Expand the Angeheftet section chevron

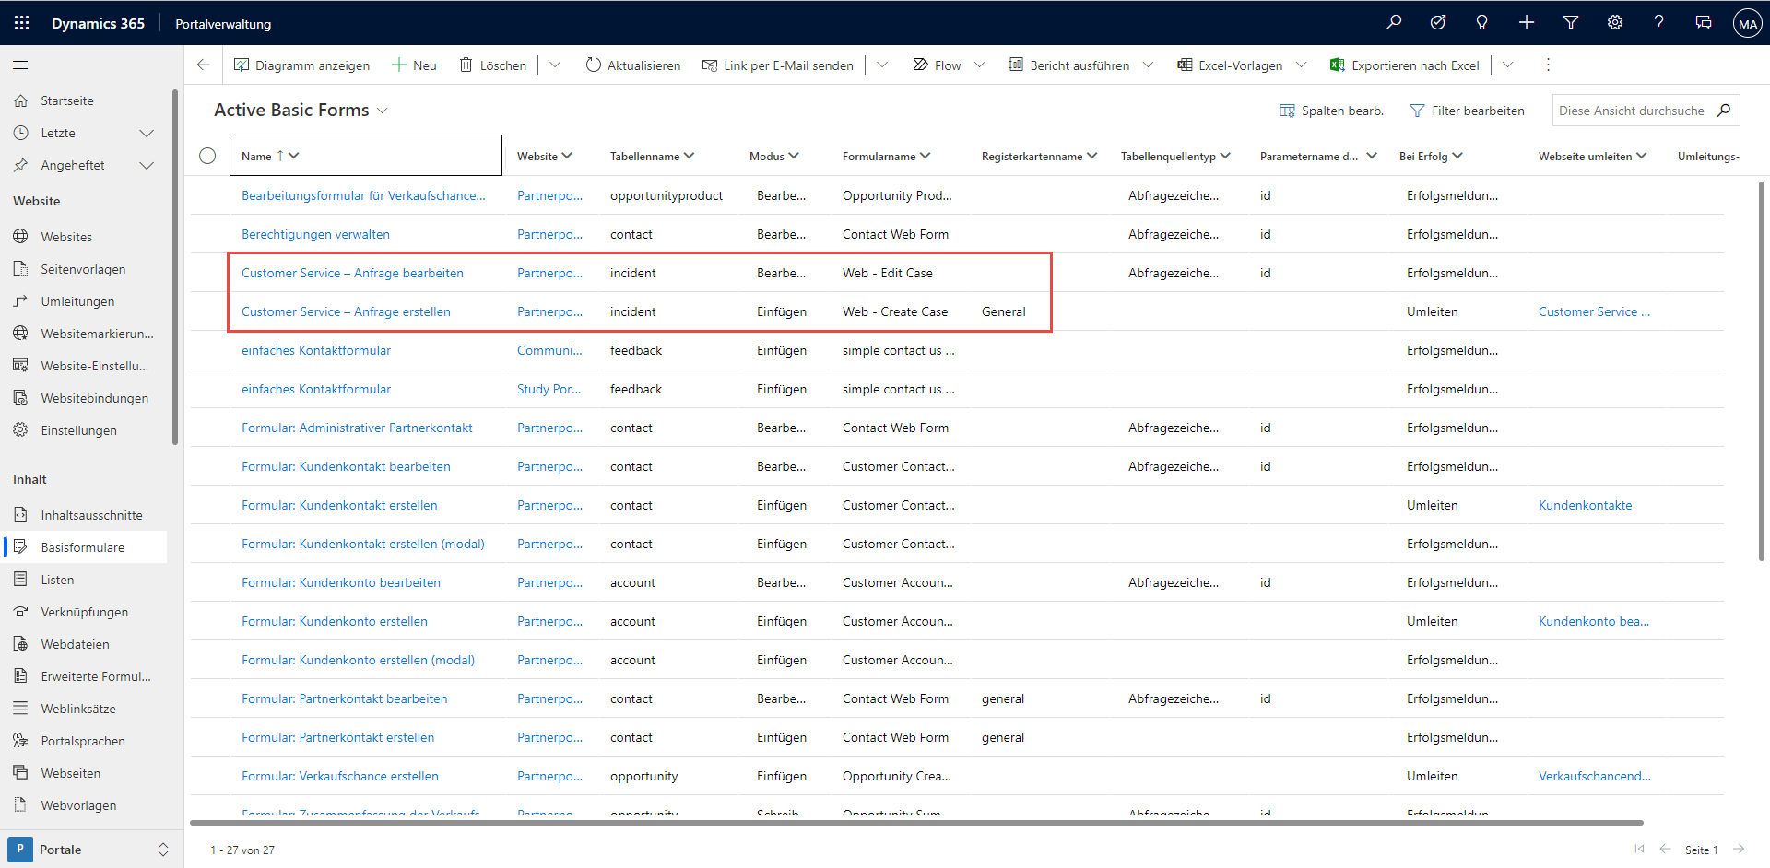[146, 166]
